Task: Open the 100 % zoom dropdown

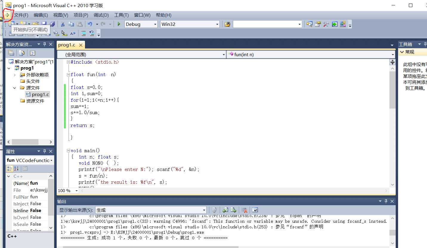Action: tap(76, 191)
